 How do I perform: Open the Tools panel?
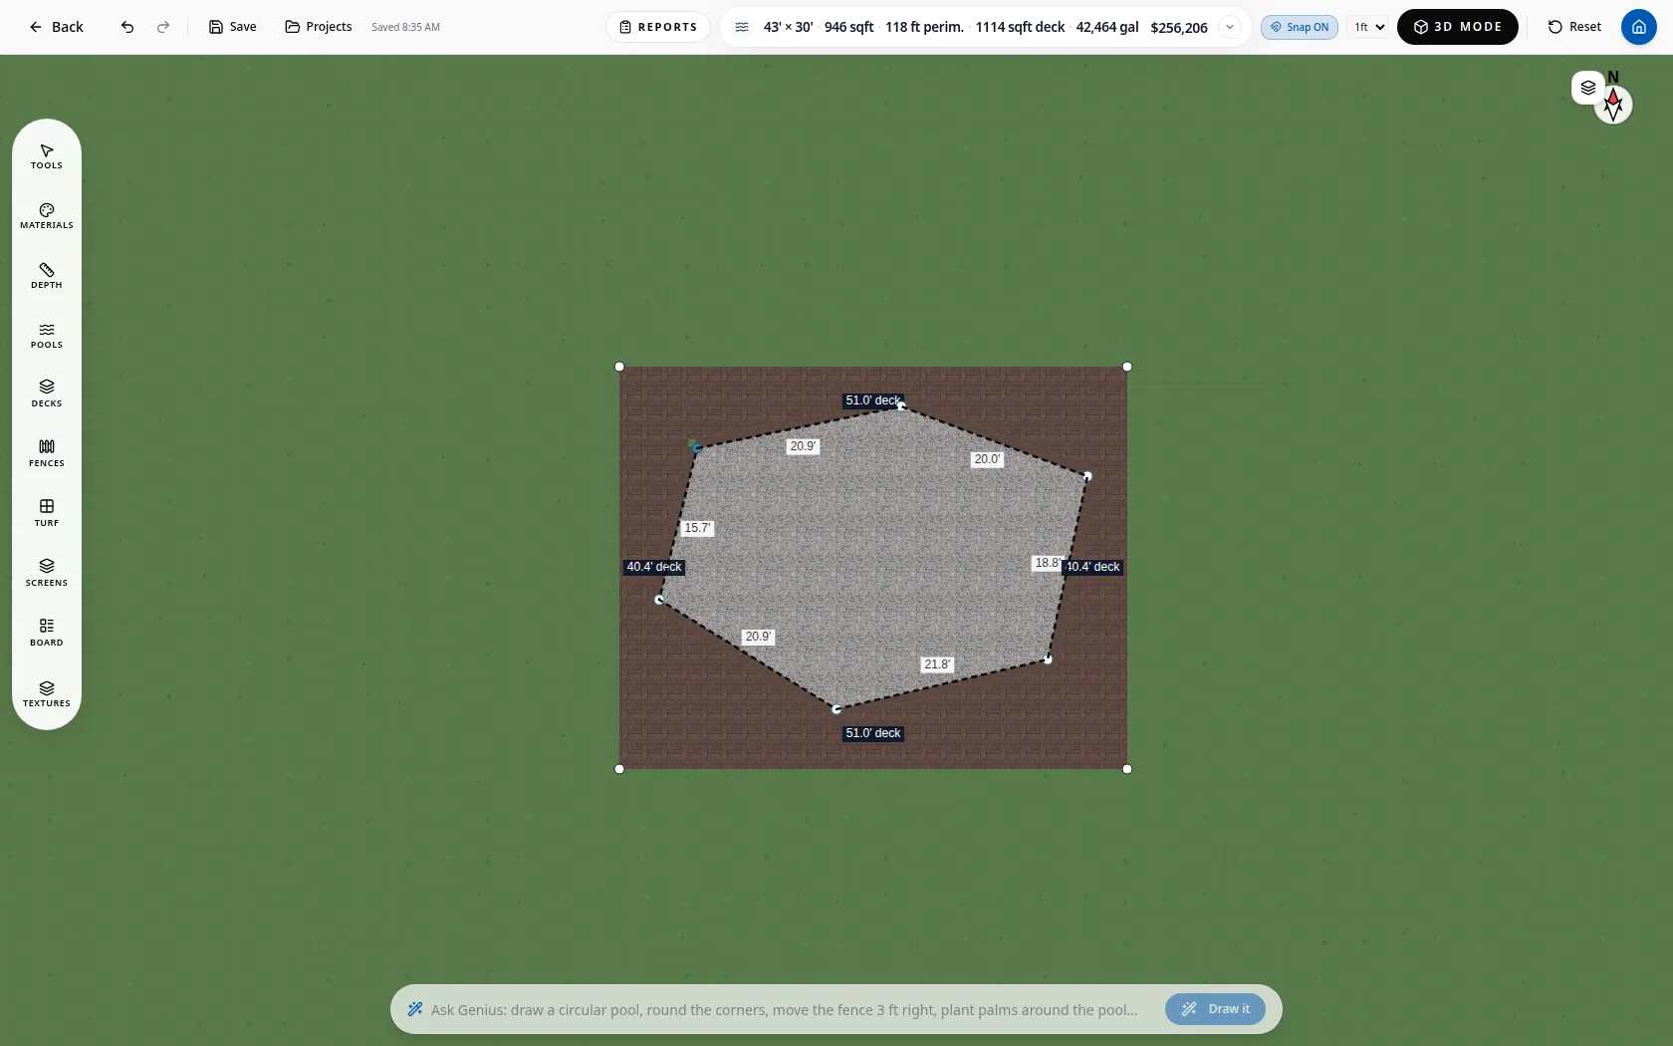(x=47, y=157)
